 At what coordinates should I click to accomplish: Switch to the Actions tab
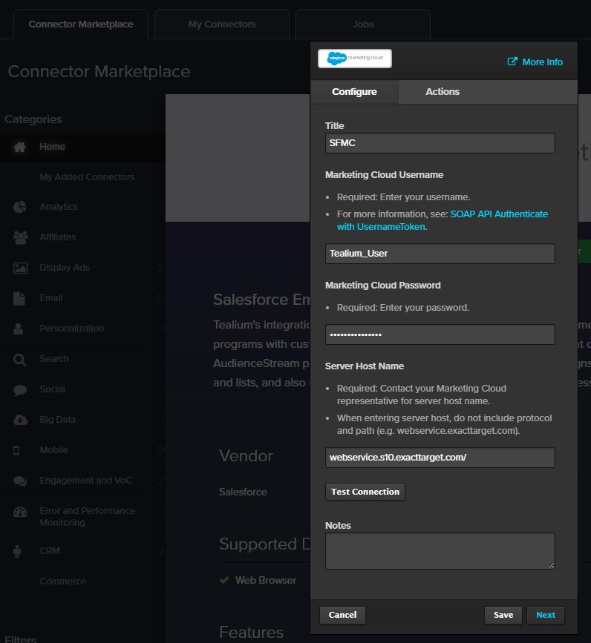pyautogui.click(x=442, y=91)
